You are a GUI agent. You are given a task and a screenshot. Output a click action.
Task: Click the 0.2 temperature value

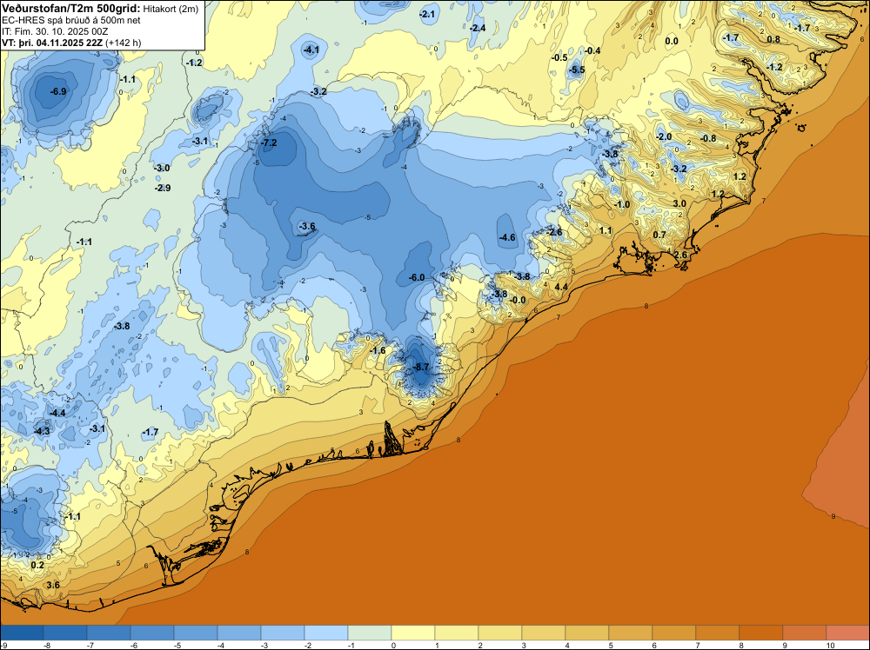pyautogui.click(x=37, y=565)
